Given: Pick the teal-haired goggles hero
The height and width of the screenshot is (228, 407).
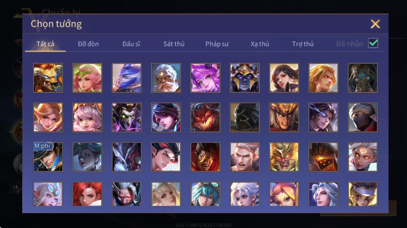Looking at the screenshot, I should (205, 194).
